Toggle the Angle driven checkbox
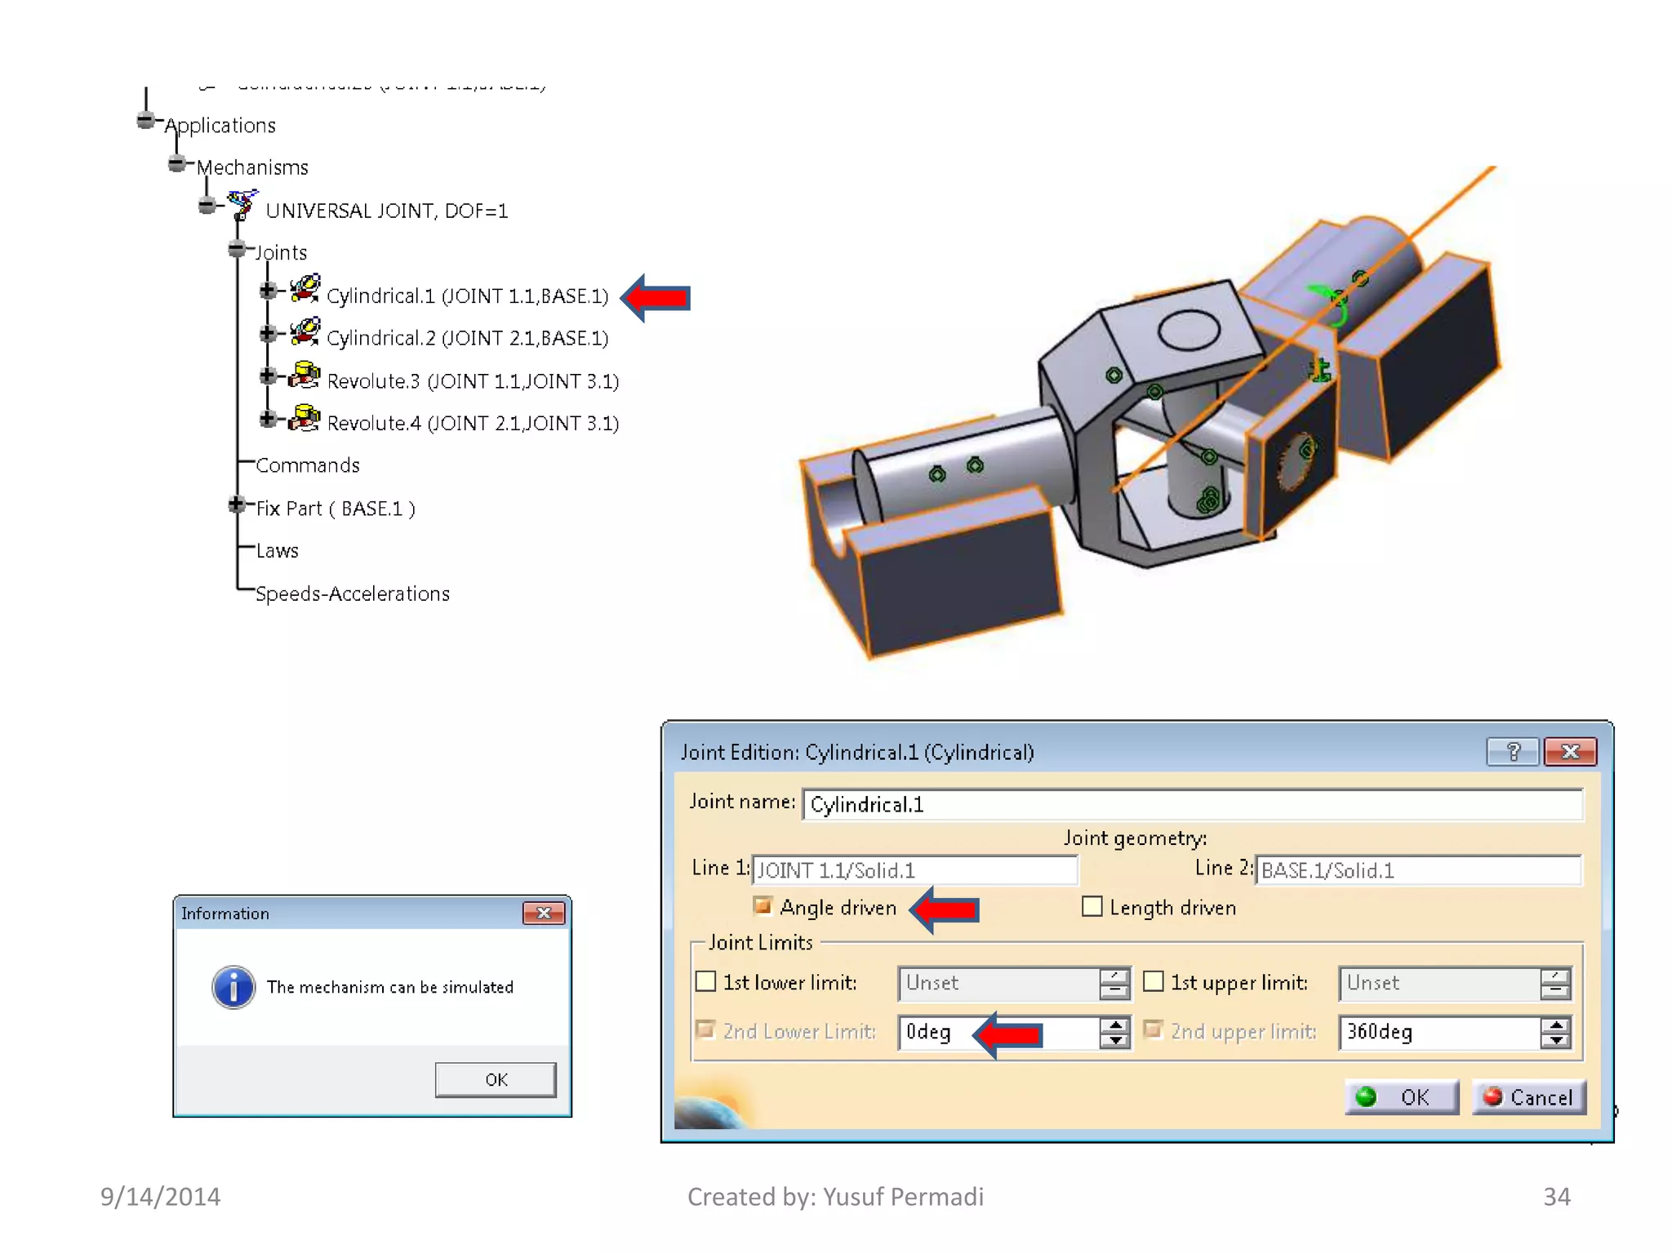 tap(763, 906)
